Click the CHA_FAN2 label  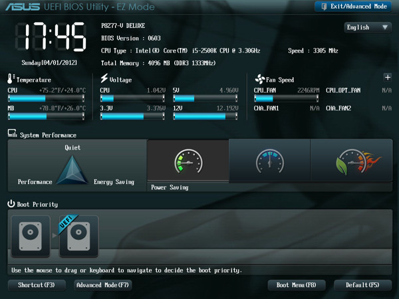pos(338,108)
